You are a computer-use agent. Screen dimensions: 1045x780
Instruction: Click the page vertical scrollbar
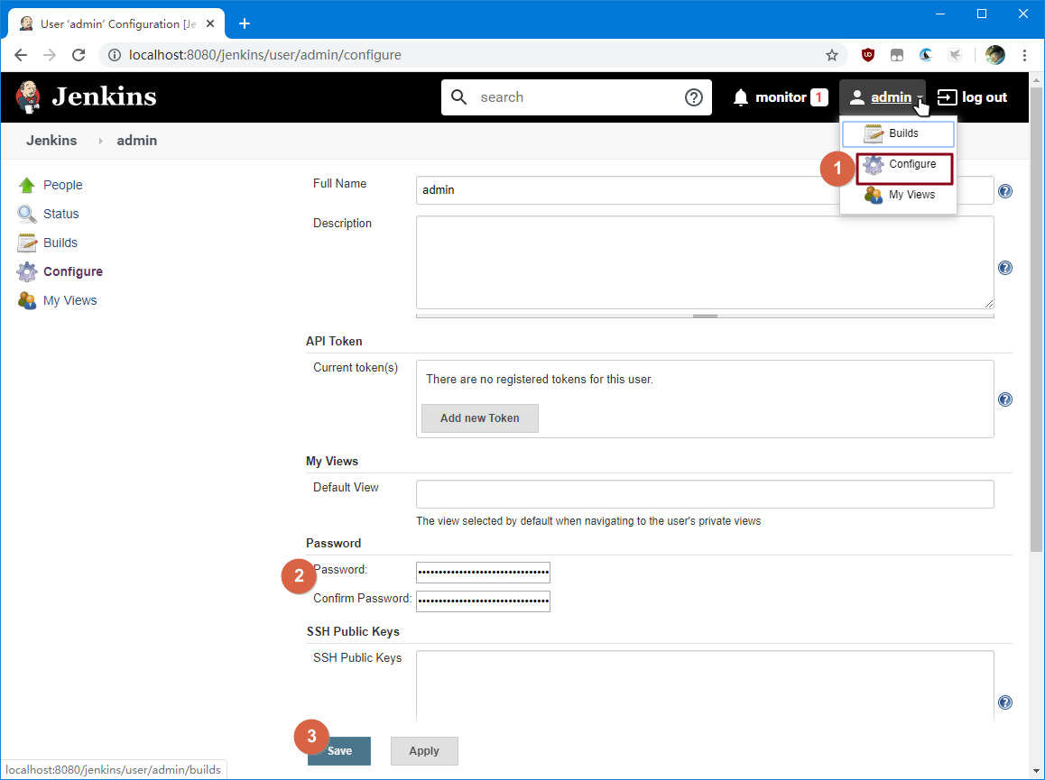1036,320
